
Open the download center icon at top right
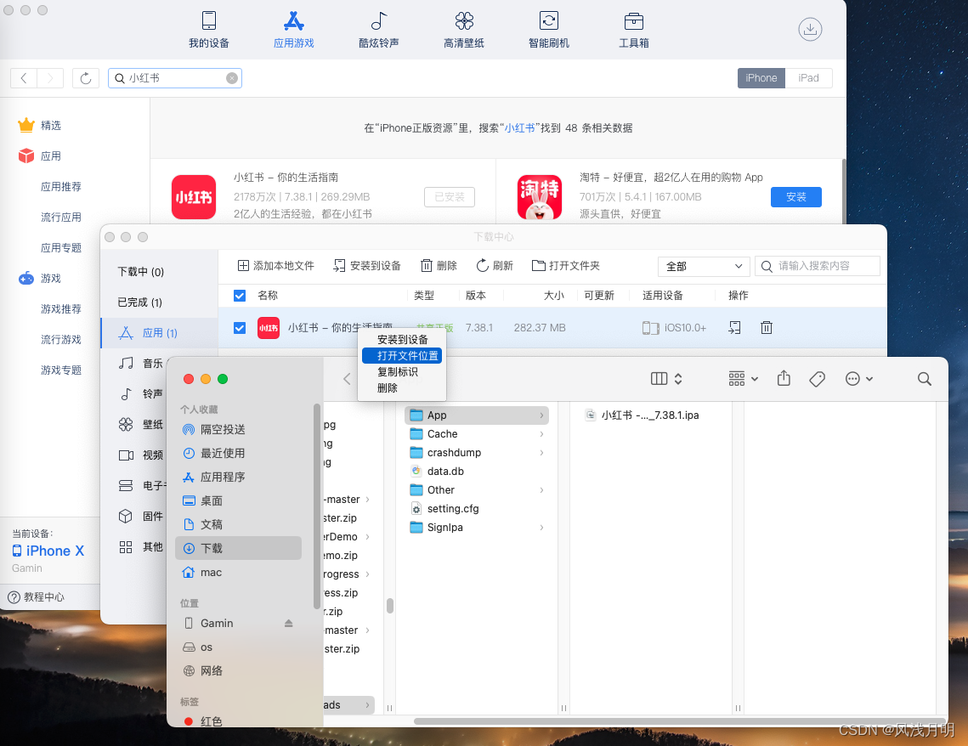(810, 29)
